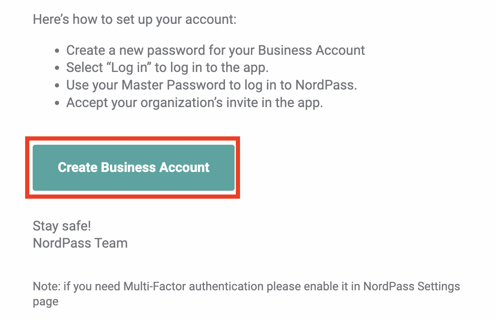The image size is (496, 320).
Task: Click the Create Business Account button
Action: tap(134, 168)
